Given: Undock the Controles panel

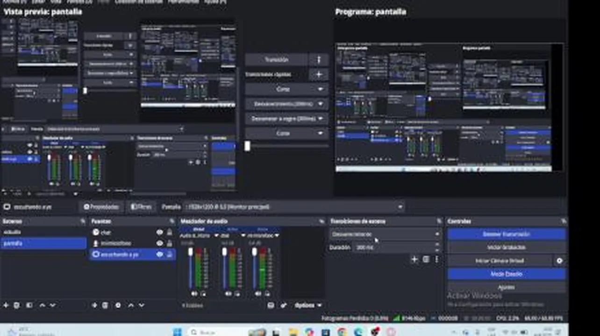Looking at the screenshot, I should [x=564, y=221].
